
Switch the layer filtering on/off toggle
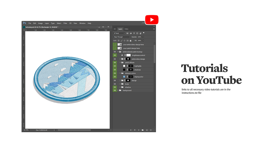pyautogui.click(x=143, y=33)
